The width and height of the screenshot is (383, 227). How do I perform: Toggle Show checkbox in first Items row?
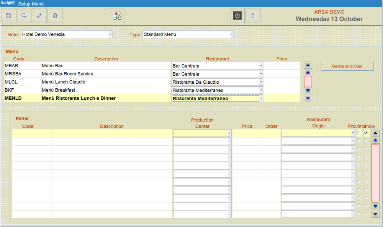(366, 133)
